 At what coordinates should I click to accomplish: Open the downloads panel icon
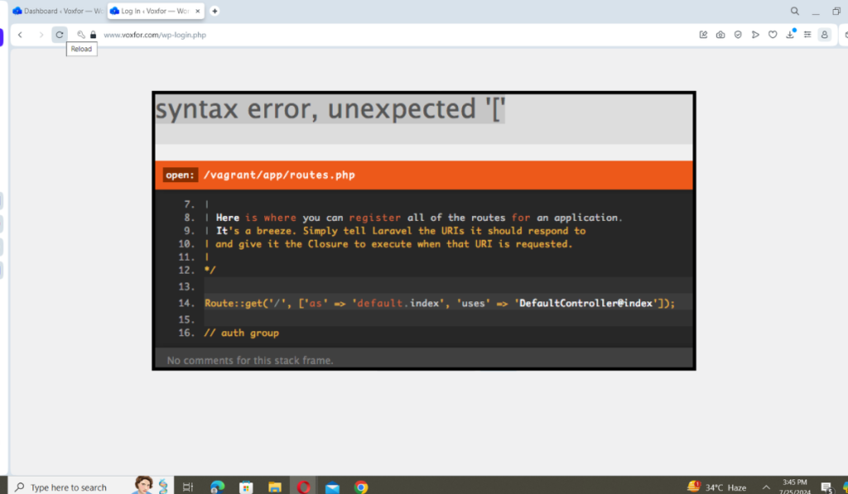click(x=788, y=35)
